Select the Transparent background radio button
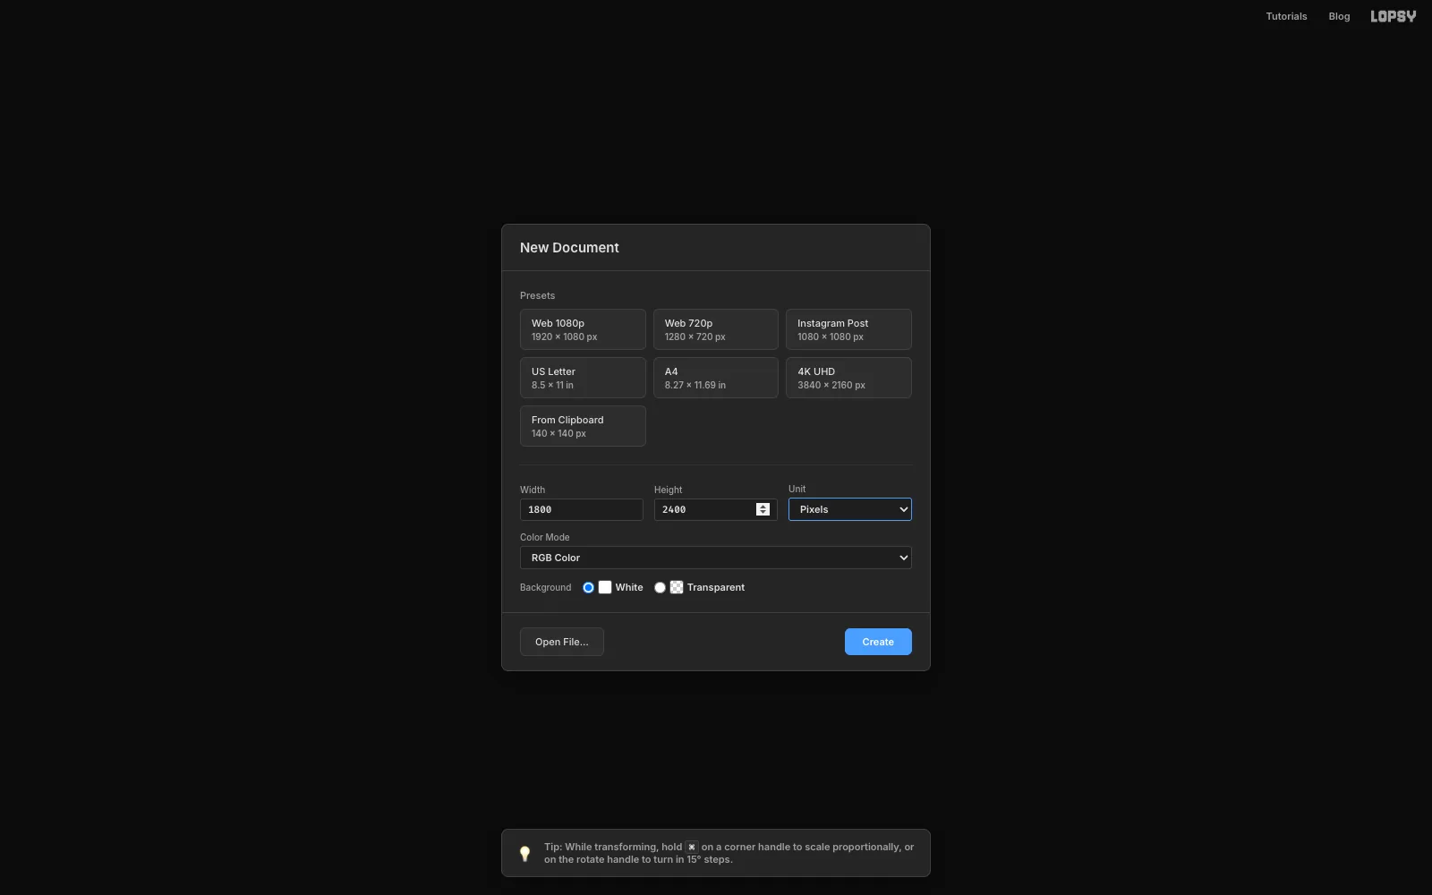The height and width of the screenshot is (895, 1432). tap(660, 587)
